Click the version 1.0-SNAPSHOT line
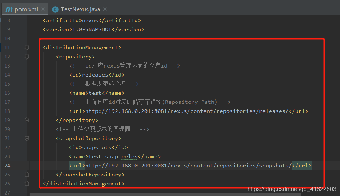Image resolution: width=340 pixels, height=196 pixels. pyautogui.click(x=93, y=29)
